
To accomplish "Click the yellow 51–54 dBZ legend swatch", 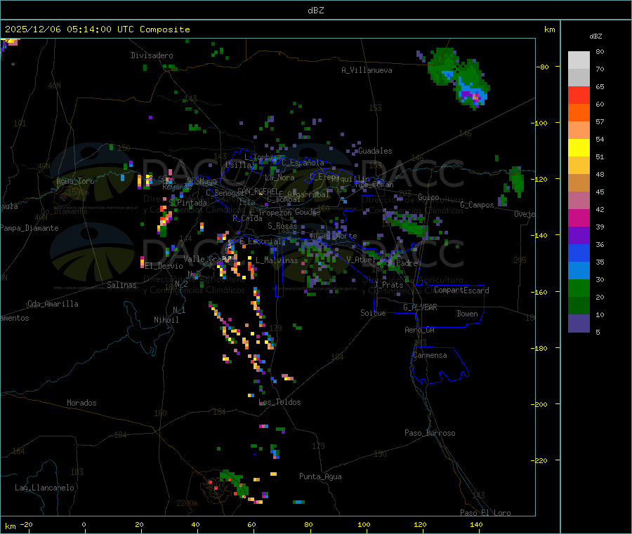I will [x=579, y=148].
